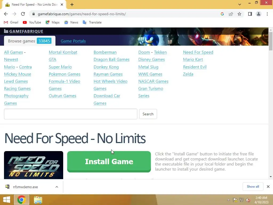The height and width of the screenshot is (205, 273).
Task: Open File Explorer from the taskbar
Action: (x=38, y=200)
